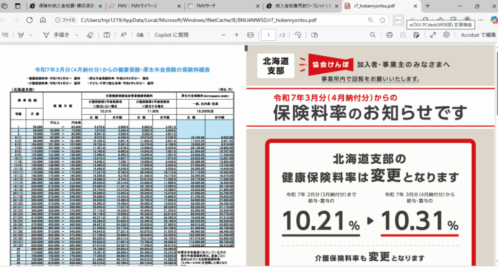498x272 pixels.
Task: Click 事業所内で回覧をお願いいたします underlined text
Action: coord(370,79)
